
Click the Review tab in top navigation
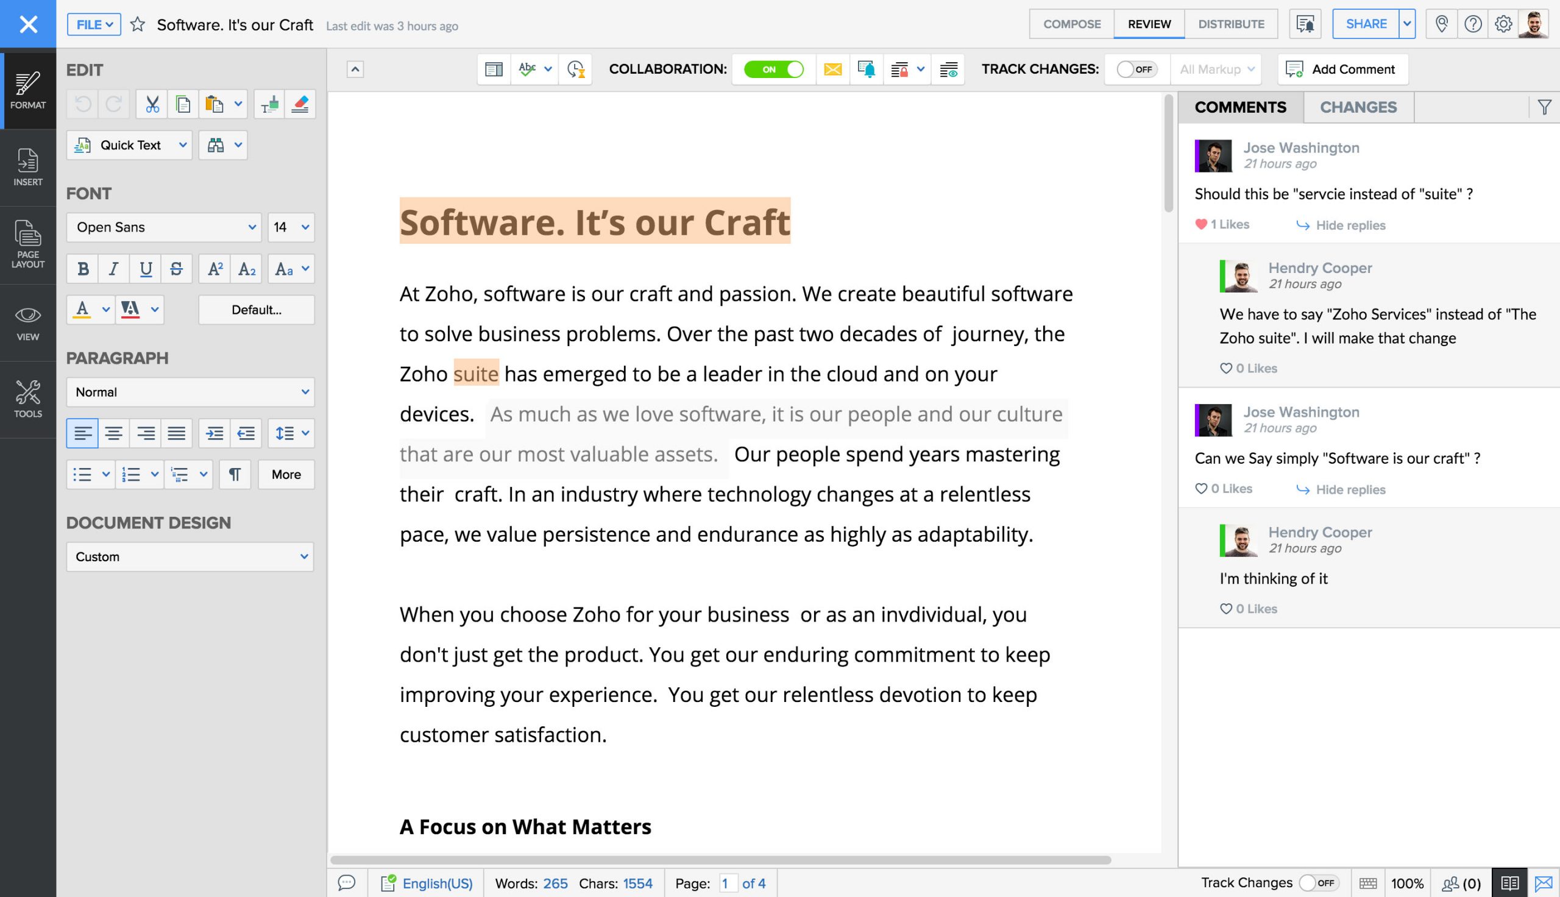point(1149,24)
